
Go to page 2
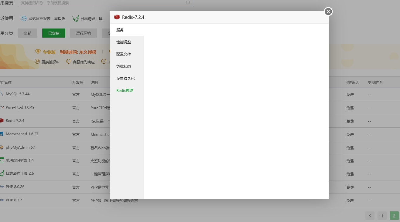(394, 216)
